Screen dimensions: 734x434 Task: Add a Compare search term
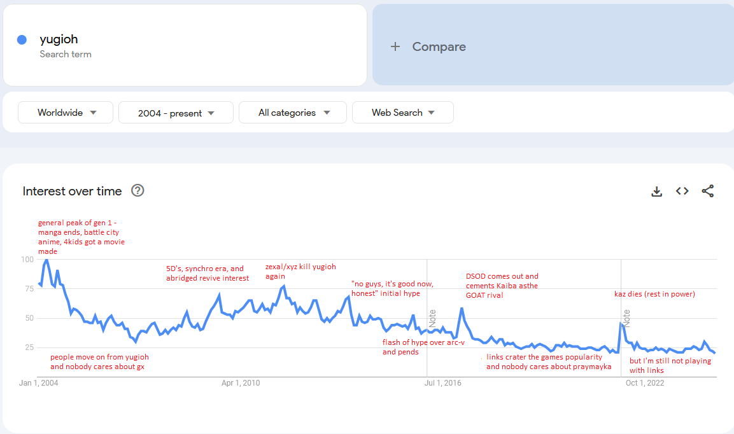click(553, 45)
